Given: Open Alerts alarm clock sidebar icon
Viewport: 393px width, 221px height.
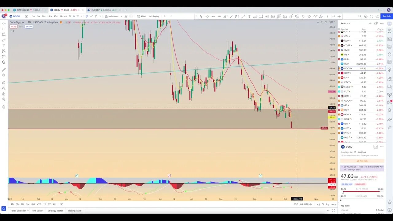Looking at the screenshot, I should (x=389, y=31).
